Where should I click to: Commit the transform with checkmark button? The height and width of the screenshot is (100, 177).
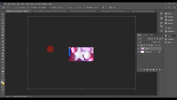click(x=114, y=7)
